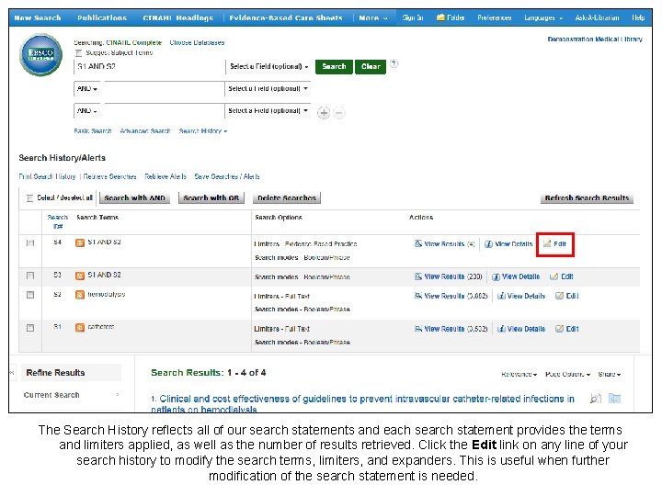Click Delete Searches button
Screen dimensions: 662x496
[x=287, y=197]
